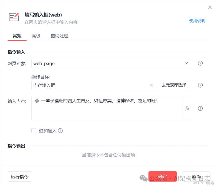
Task: Click the fx expression icon in input content
Action: [x=187, y=108]
